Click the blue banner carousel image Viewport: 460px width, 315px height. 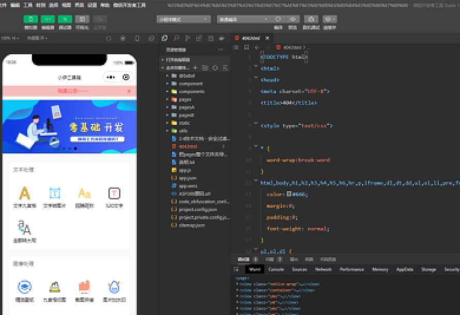pos(69,127)
